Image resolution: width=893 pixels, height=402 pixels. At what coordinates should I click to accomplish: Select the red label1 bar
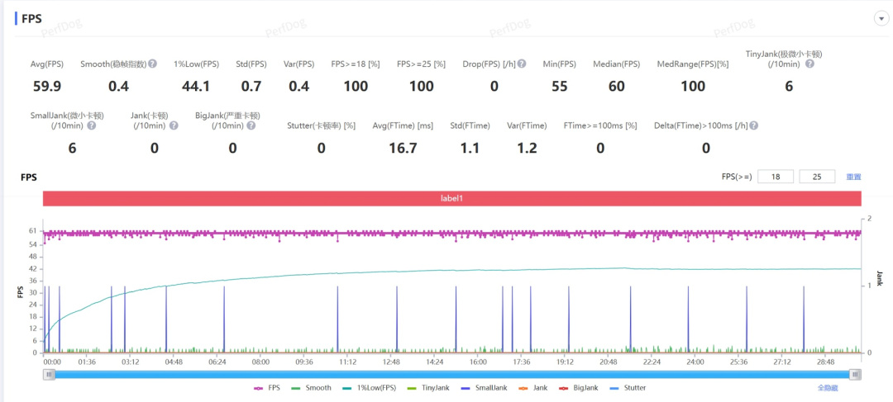tap(452, 200)
